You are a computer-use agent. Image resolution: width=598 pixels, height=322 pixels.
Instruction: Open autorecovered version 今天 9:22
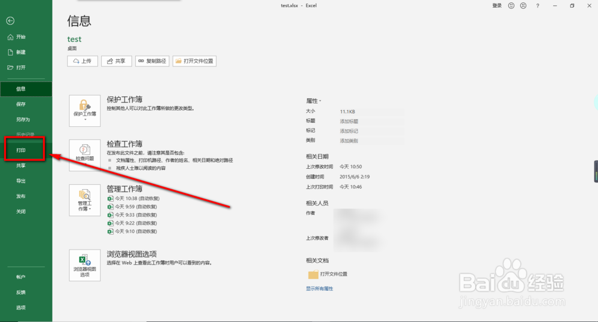(x=132, y=223)
